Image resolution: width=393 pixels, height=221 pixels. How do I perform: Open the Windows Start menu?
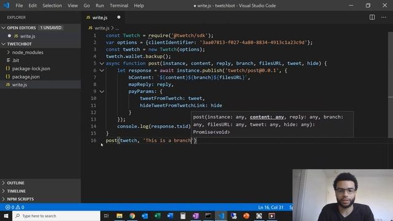click(x=6, y=215)
